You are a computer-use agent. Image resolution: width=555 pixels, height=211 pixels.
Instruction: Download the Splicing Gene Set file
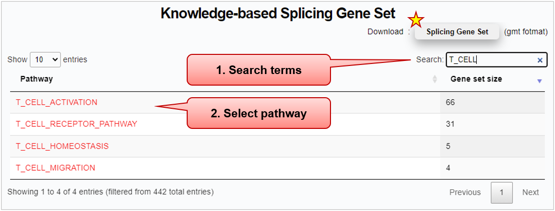(x=457, y=32)
